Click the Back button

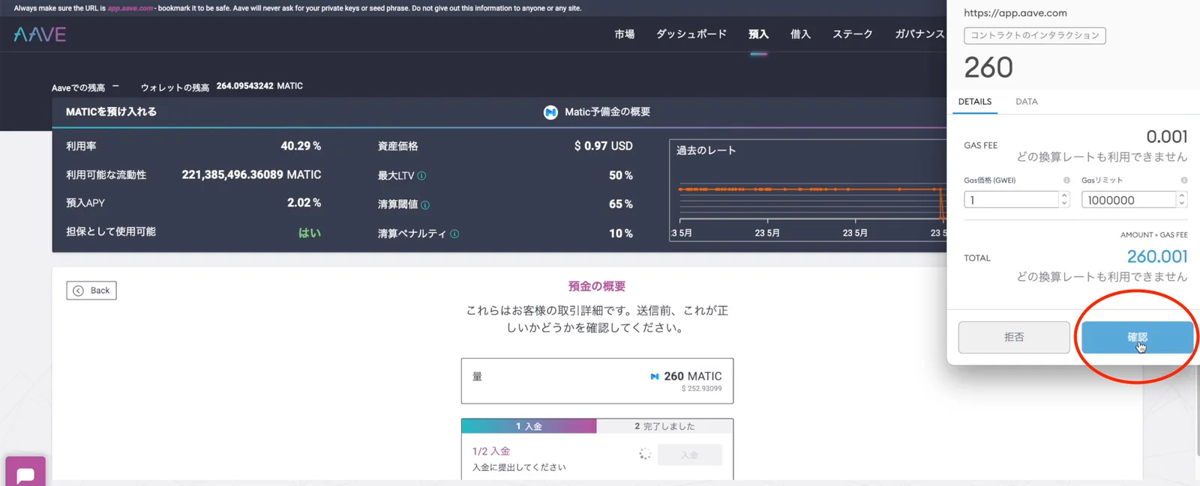click(x=91, y=291)
